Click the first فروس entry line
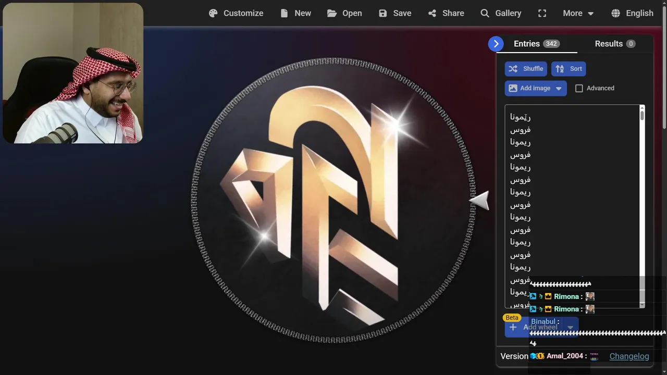This screenshot has height=375, width=667. [x=520, y=130]
